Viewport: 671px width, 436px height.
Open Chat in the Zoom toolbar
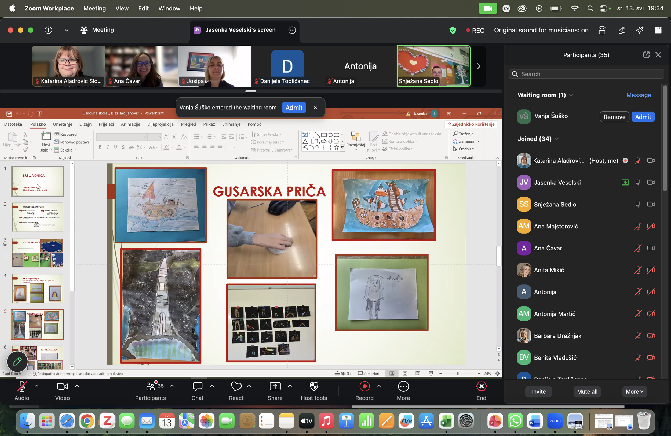[197, 391]
